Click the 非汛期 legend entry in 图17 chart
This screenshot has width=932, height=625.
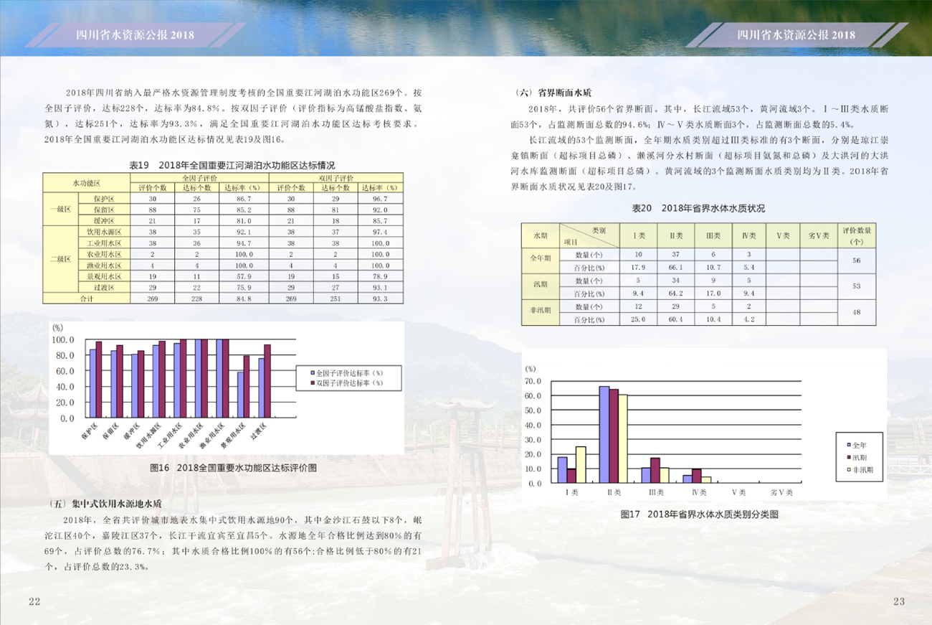(x=862, y=469)
